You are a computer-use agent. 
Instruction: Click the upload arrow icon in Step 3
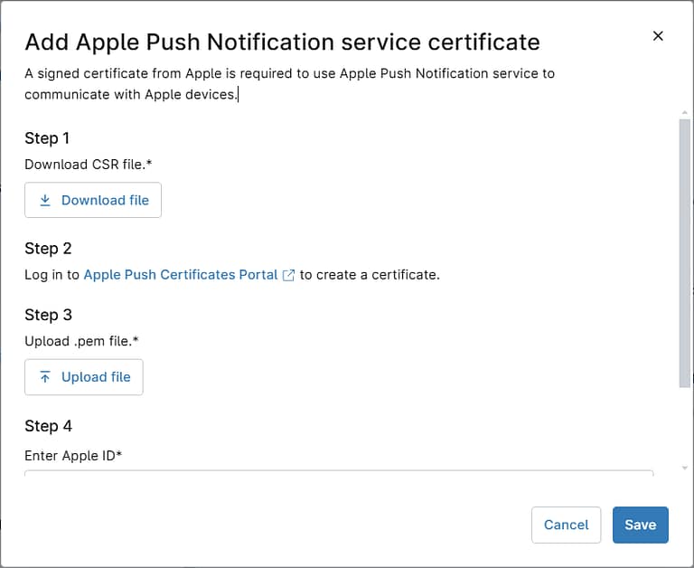click(x=45, y=377)
